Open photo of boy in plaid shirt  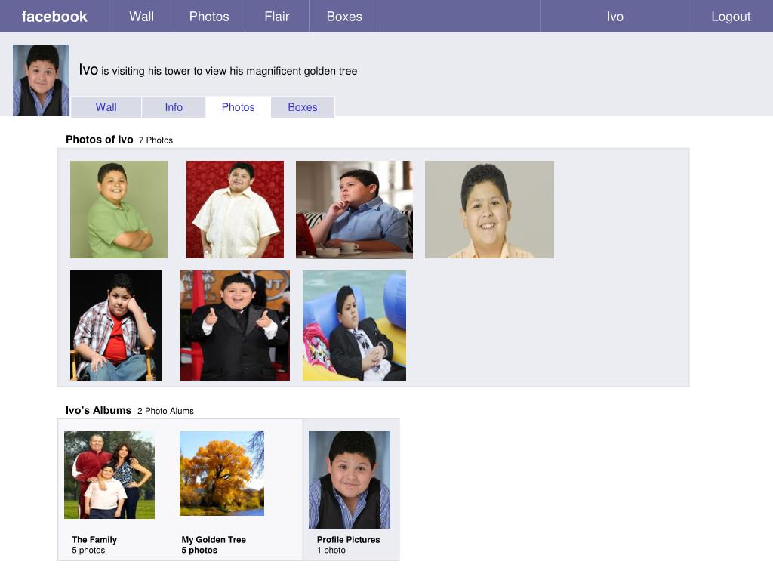[115, 325]
